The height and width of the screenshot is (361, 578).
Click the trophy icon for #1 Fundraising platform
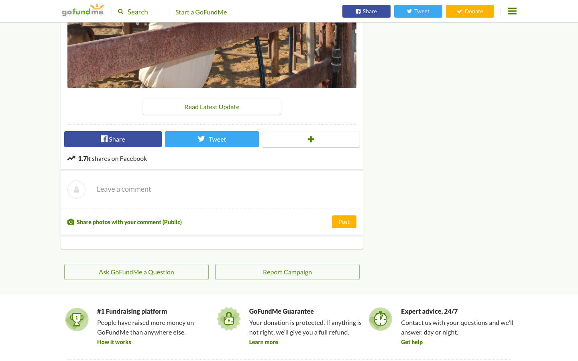(77, 319)
